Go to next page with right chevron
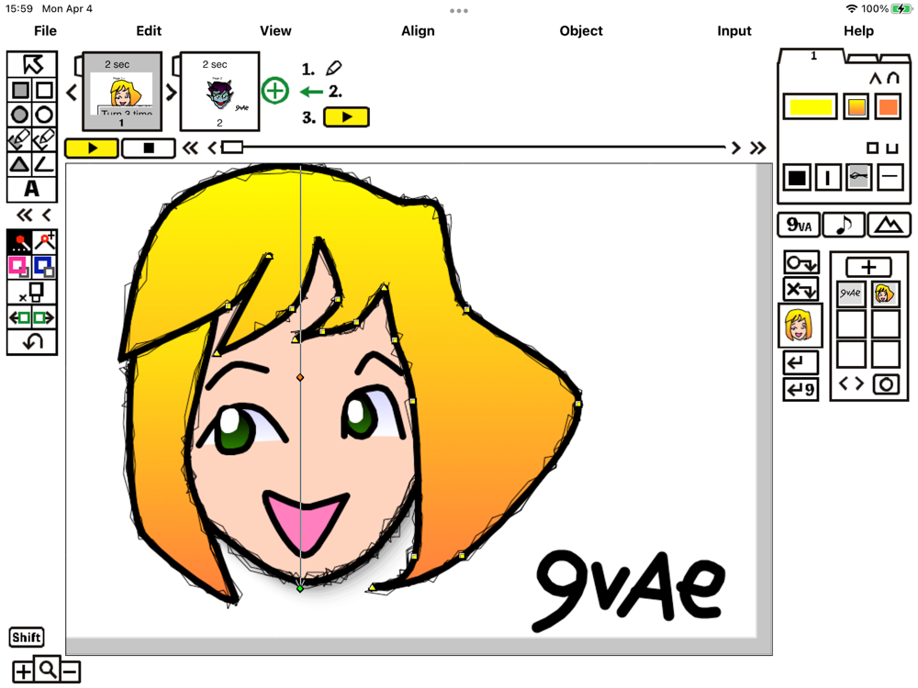Image resolution: width=918 pixels, height=688 pixels. pos(171,93)
